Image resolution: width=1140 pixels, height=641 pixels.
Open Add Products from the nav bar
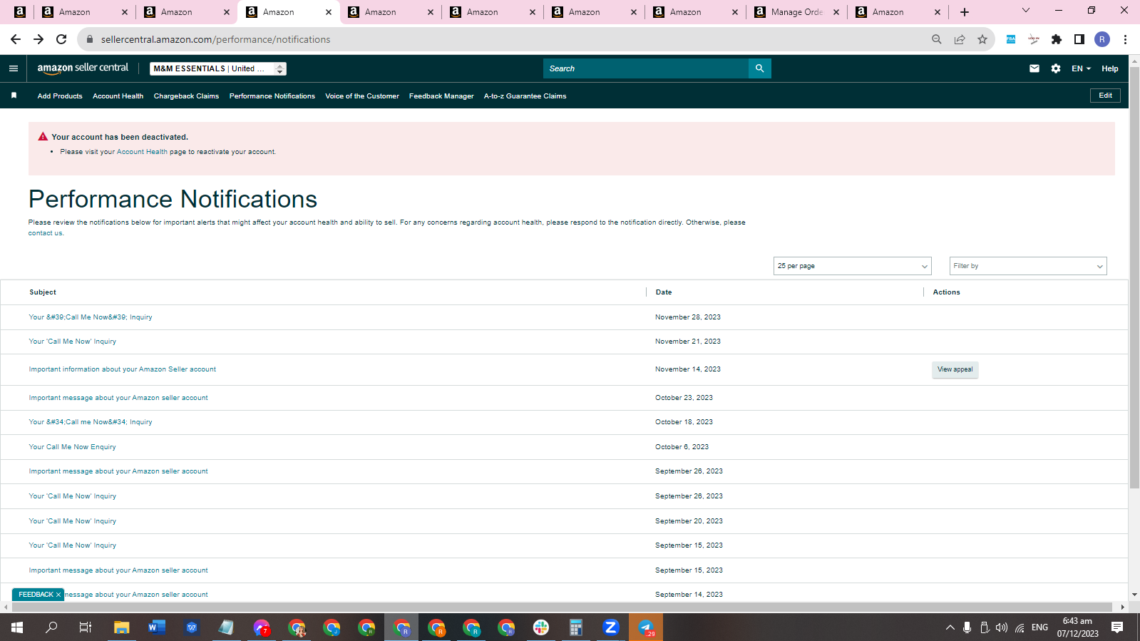point(60,96)
